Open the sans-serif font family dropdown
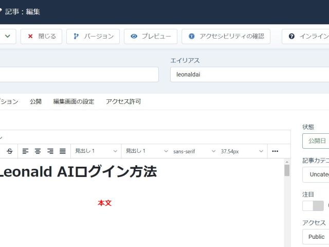The height and width of the screenshot is (247, 329). (x=194, y=151)
